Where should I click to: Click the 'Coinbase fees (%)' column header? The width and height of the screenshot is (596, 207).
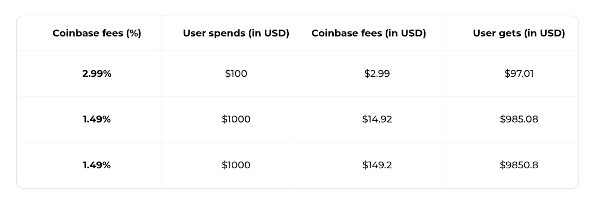pyautogui.click(x=97, y=33)
